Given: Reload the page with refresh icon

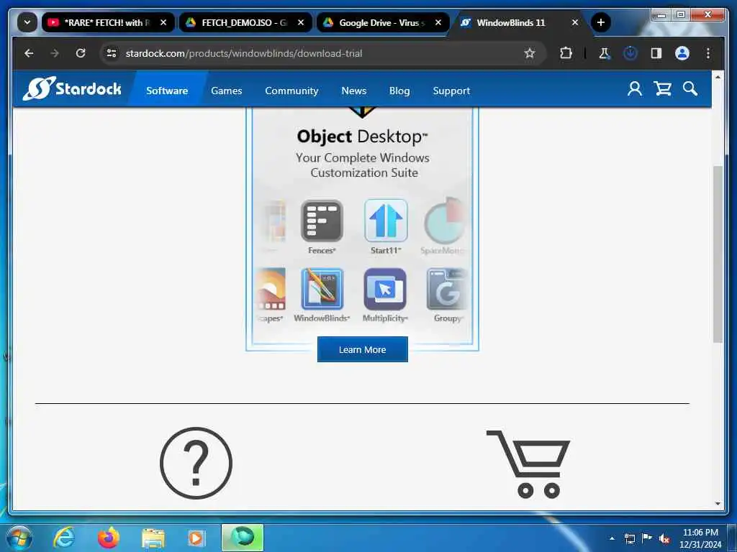Looking at the screenshot, I should tap(81, 53).
